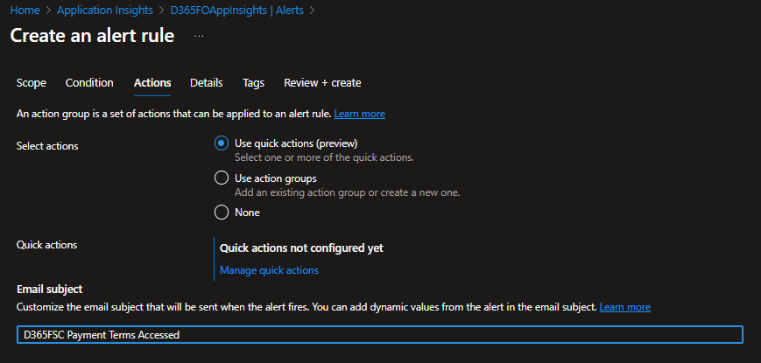761x363 pixels.
Task: Go to Application Insights breadcrumb link
Action: 104,10
